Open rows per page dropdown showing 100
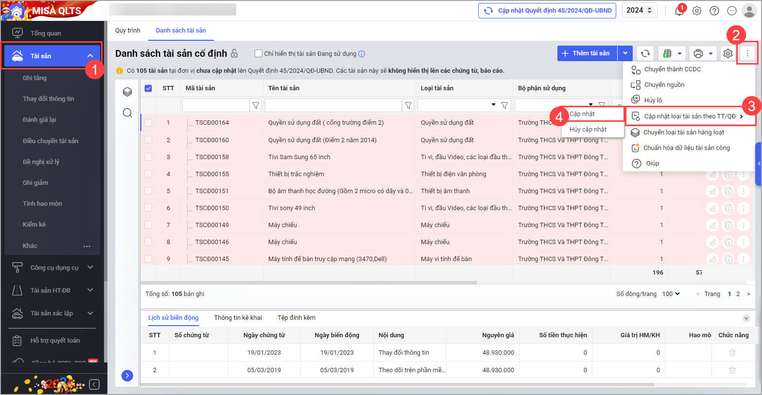This screenshot has width=762, height=395. coord(671,294)
